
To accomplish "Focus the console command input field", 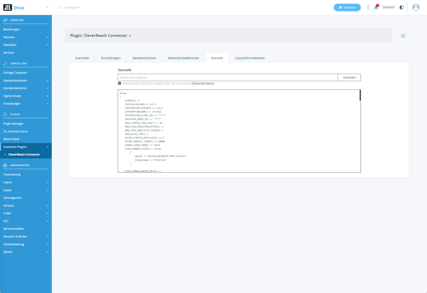I will [227, 78].
